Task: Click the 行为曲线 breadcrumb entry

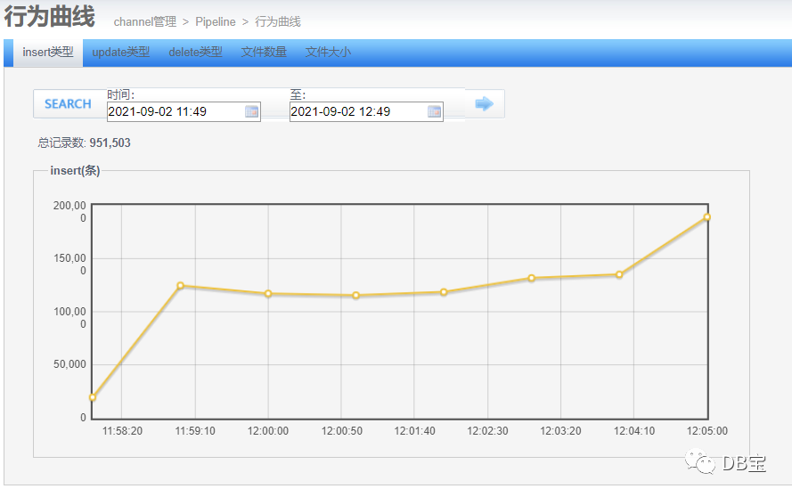Action: click(x=278, y=21)
